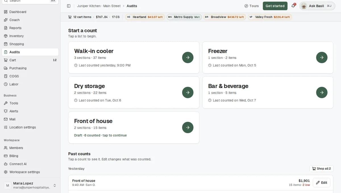The height and width of the screenshot is (193, 341).
Task: Open the Labor page
Action: (30, 84)
